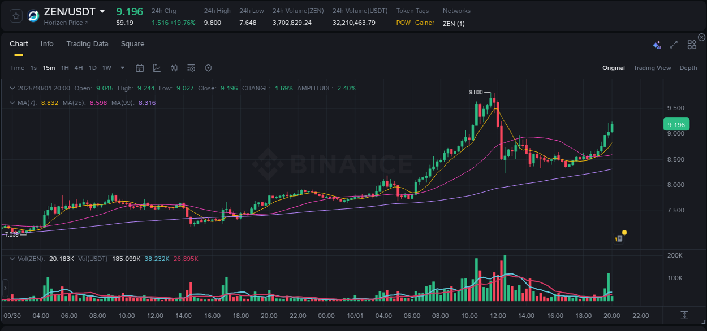Click the current price label 9.196
The width and height of the screenshot is (707, 331).
[x=678, y=124]
